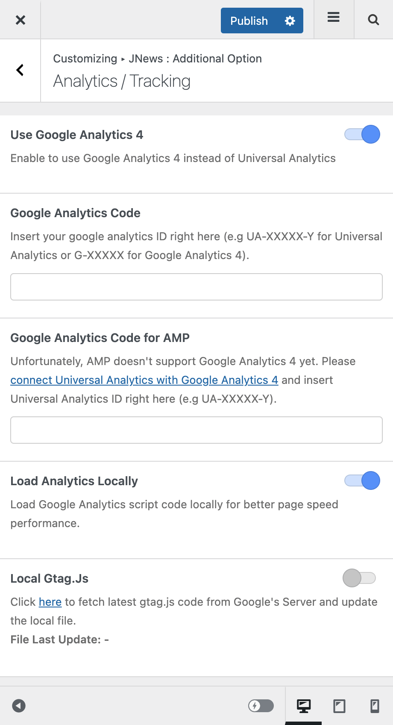Focus the Google Analytics Code input field

(196, 287)
